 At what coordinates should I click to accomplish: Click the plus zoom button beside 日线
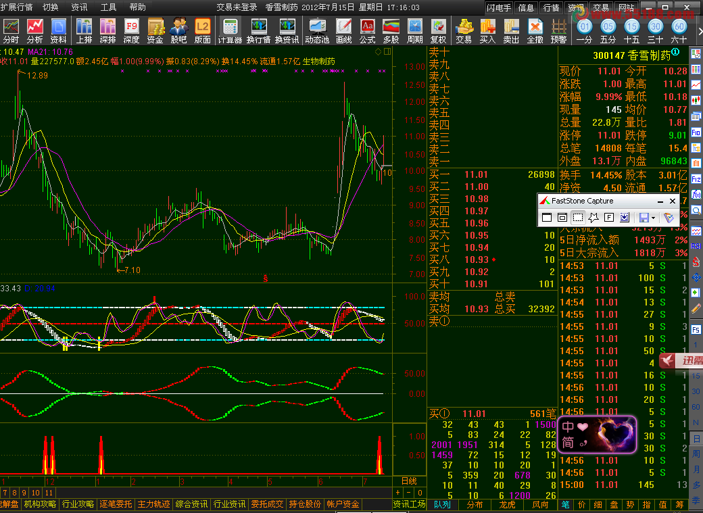pos(397,492)
